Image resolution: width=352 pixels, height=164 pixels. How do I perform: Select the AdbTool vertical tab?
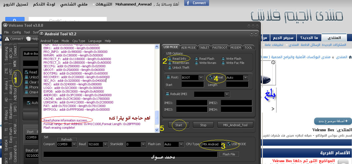tap(15, 94)
